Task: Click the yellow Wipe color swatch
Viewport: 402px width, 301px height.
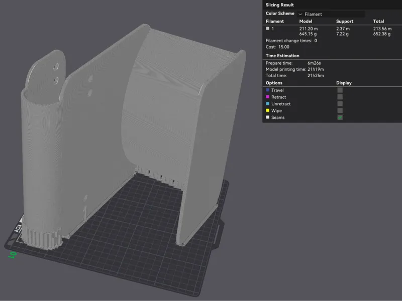Action: click(x=268, y=110)
